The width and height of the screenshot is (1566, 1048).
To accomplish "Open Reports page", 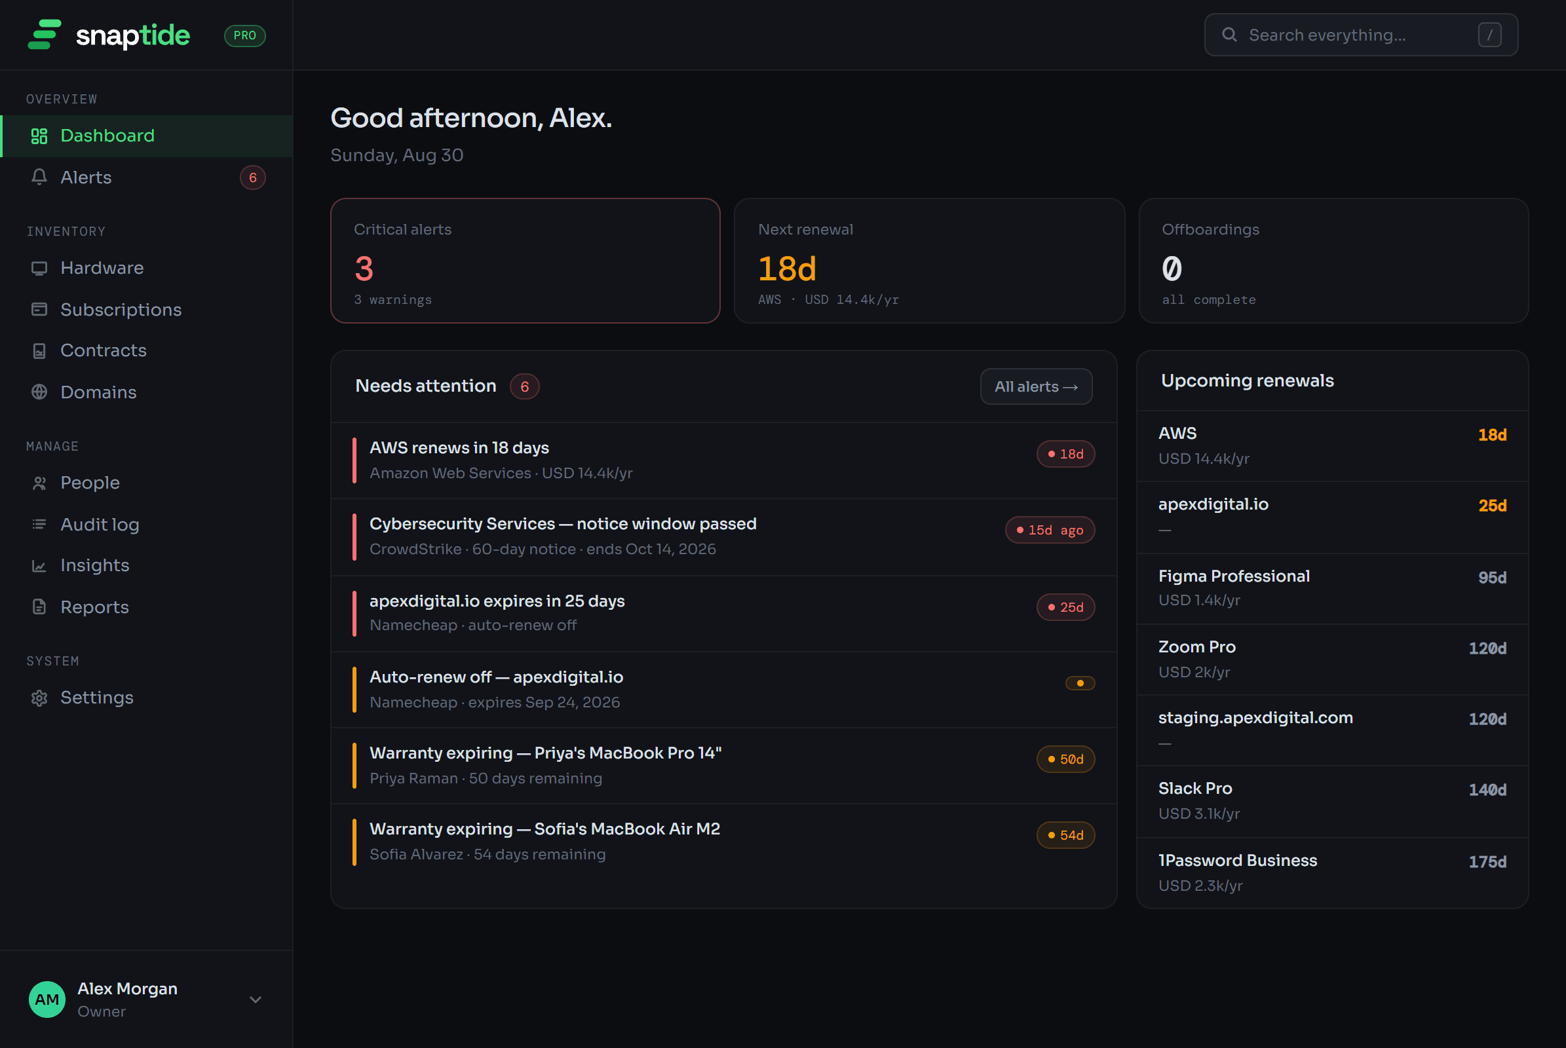I will click(x=146, y=607).
